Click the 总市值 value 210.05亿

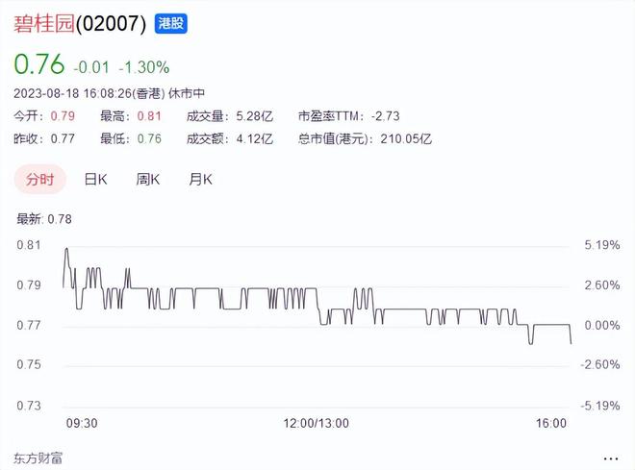(x=406, y=138)
